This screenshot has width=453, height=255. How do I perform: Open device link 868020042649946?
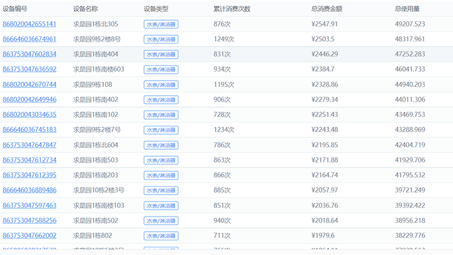pyautogui.click(x=30, y=99)
